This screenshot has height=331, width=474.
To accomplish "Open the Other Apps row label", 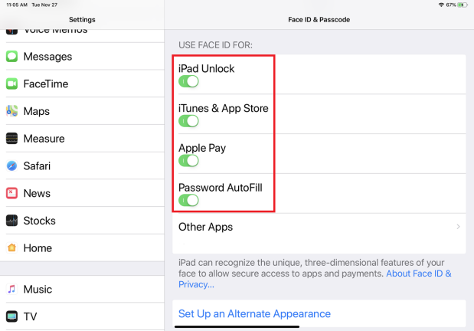I will point(205,227).
